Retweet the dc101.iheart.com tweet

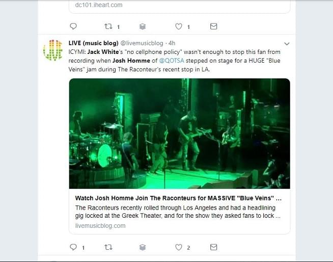(108, 26)
